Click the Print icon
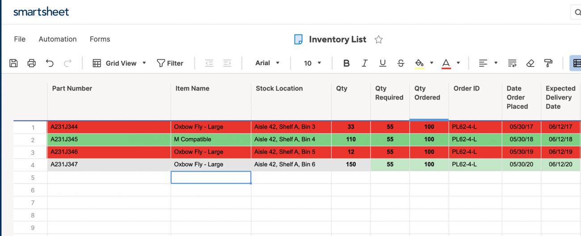The width and height of the screenshot is (581, 236). [31, 63]
